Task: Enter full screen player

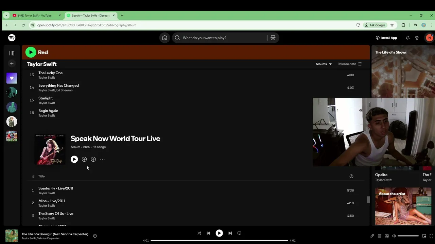Action: (x=431, y=236)
